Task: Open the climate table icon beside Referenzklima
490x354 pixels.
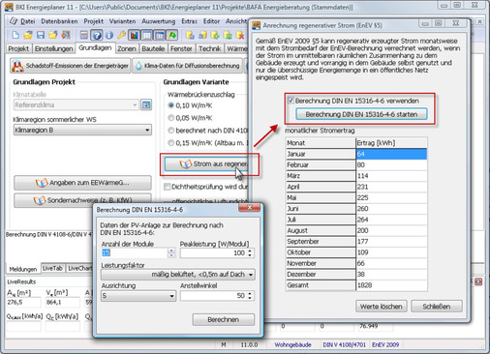Action: (146, 104)
